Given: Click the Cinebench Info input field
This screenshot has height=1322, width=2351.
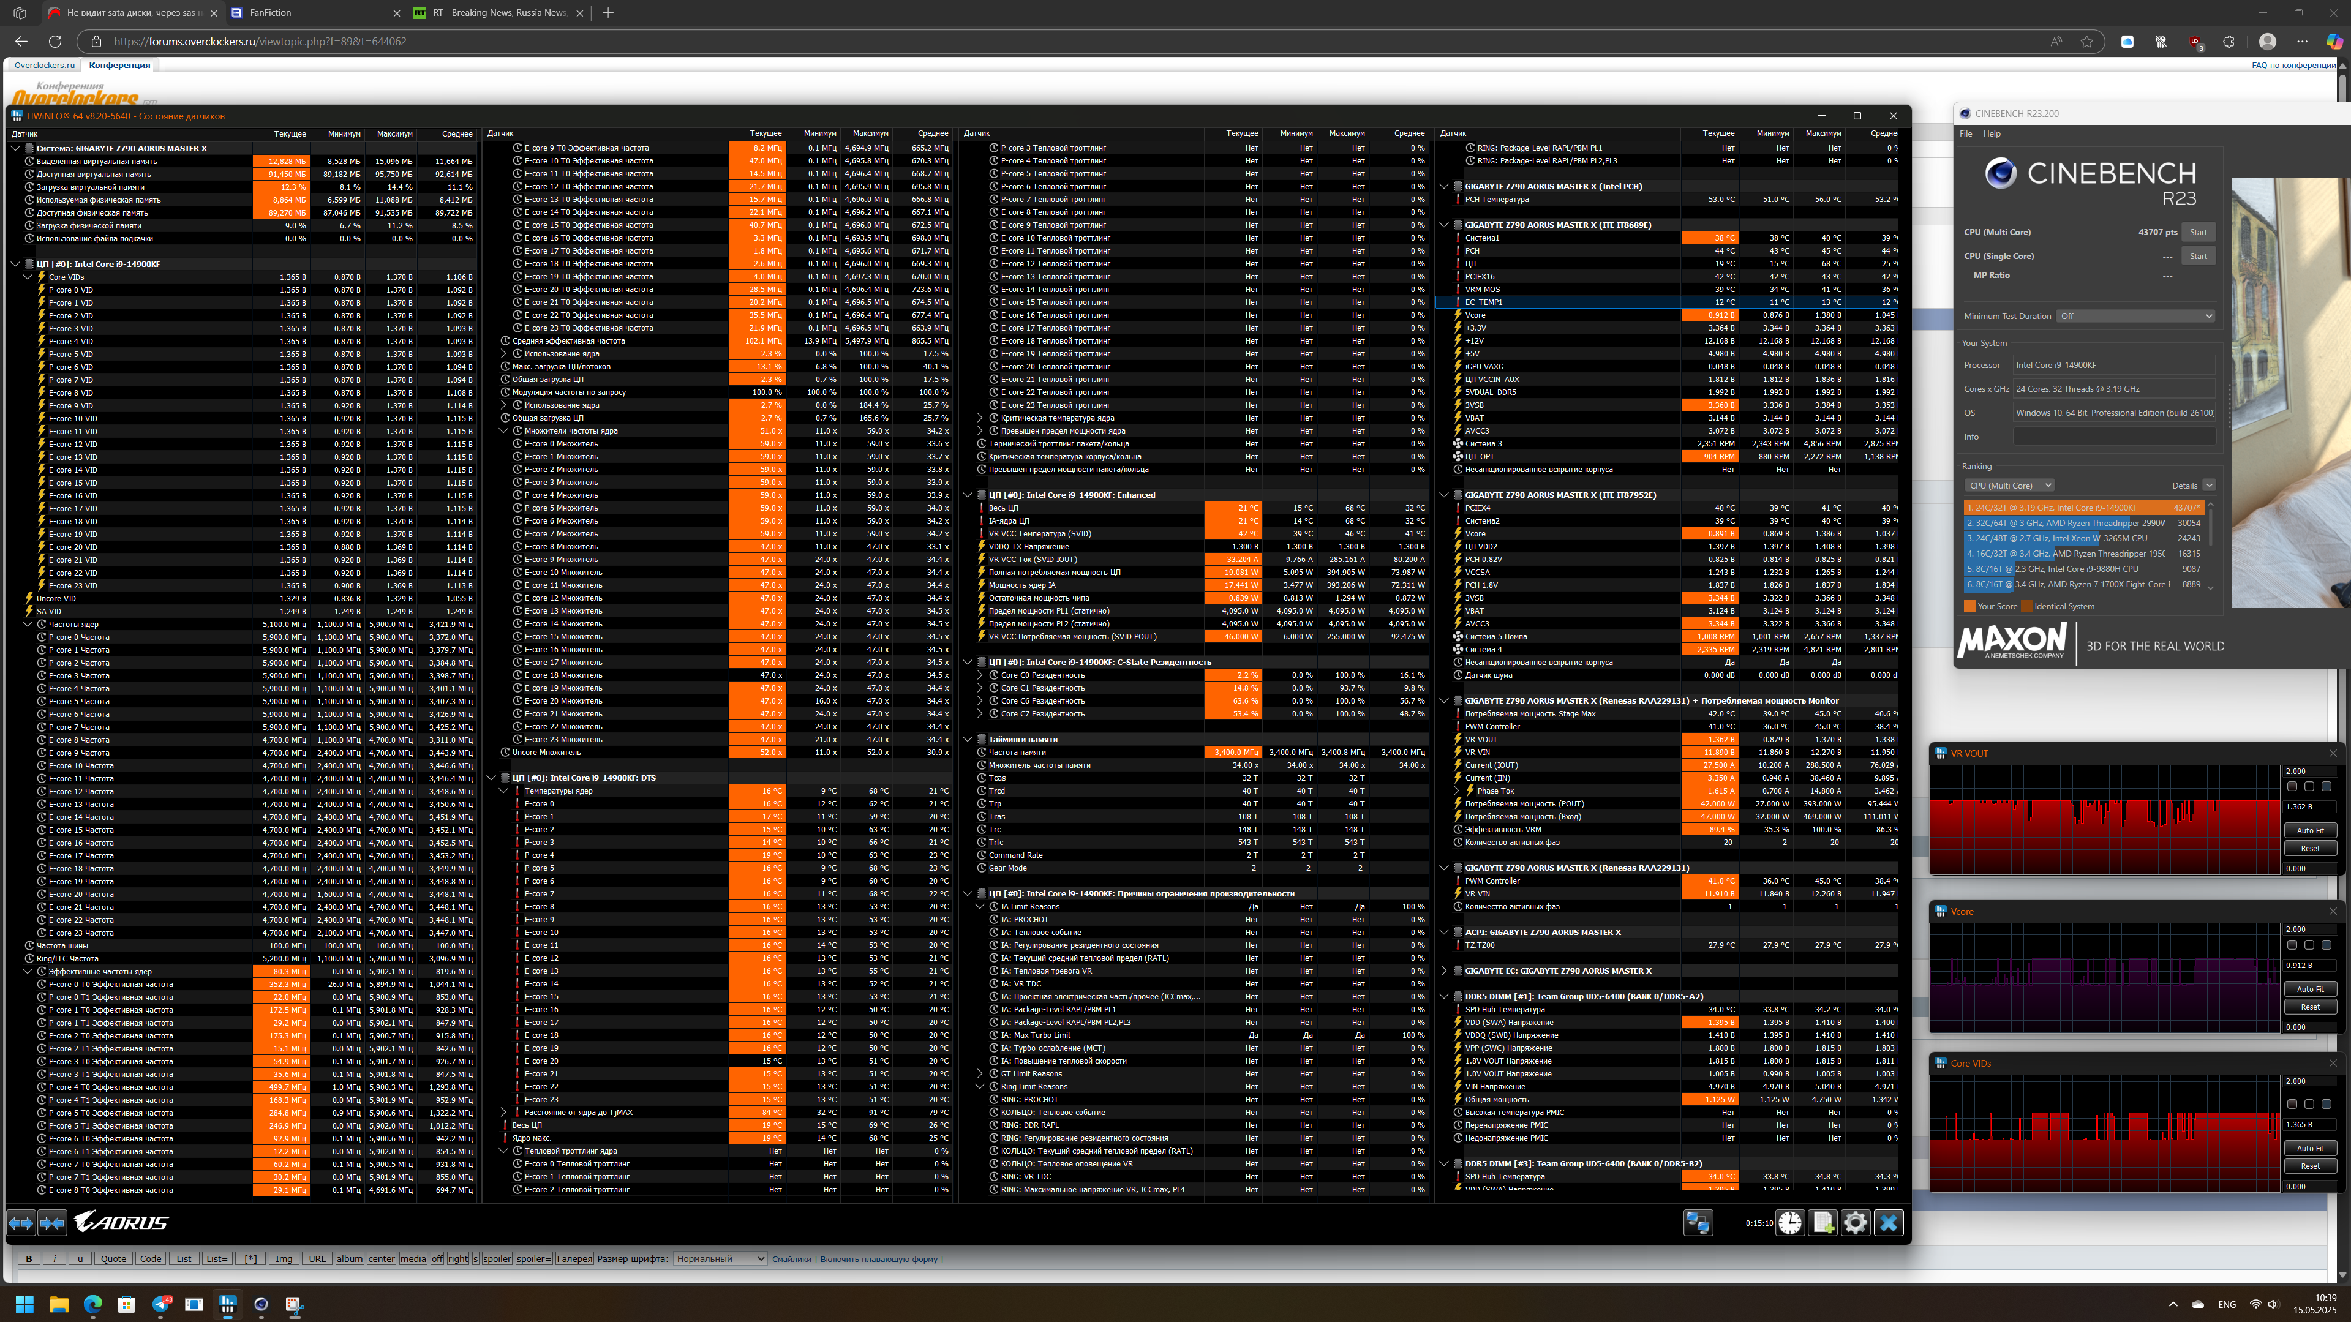Looking at the screenshot, I should [2114, 436].
